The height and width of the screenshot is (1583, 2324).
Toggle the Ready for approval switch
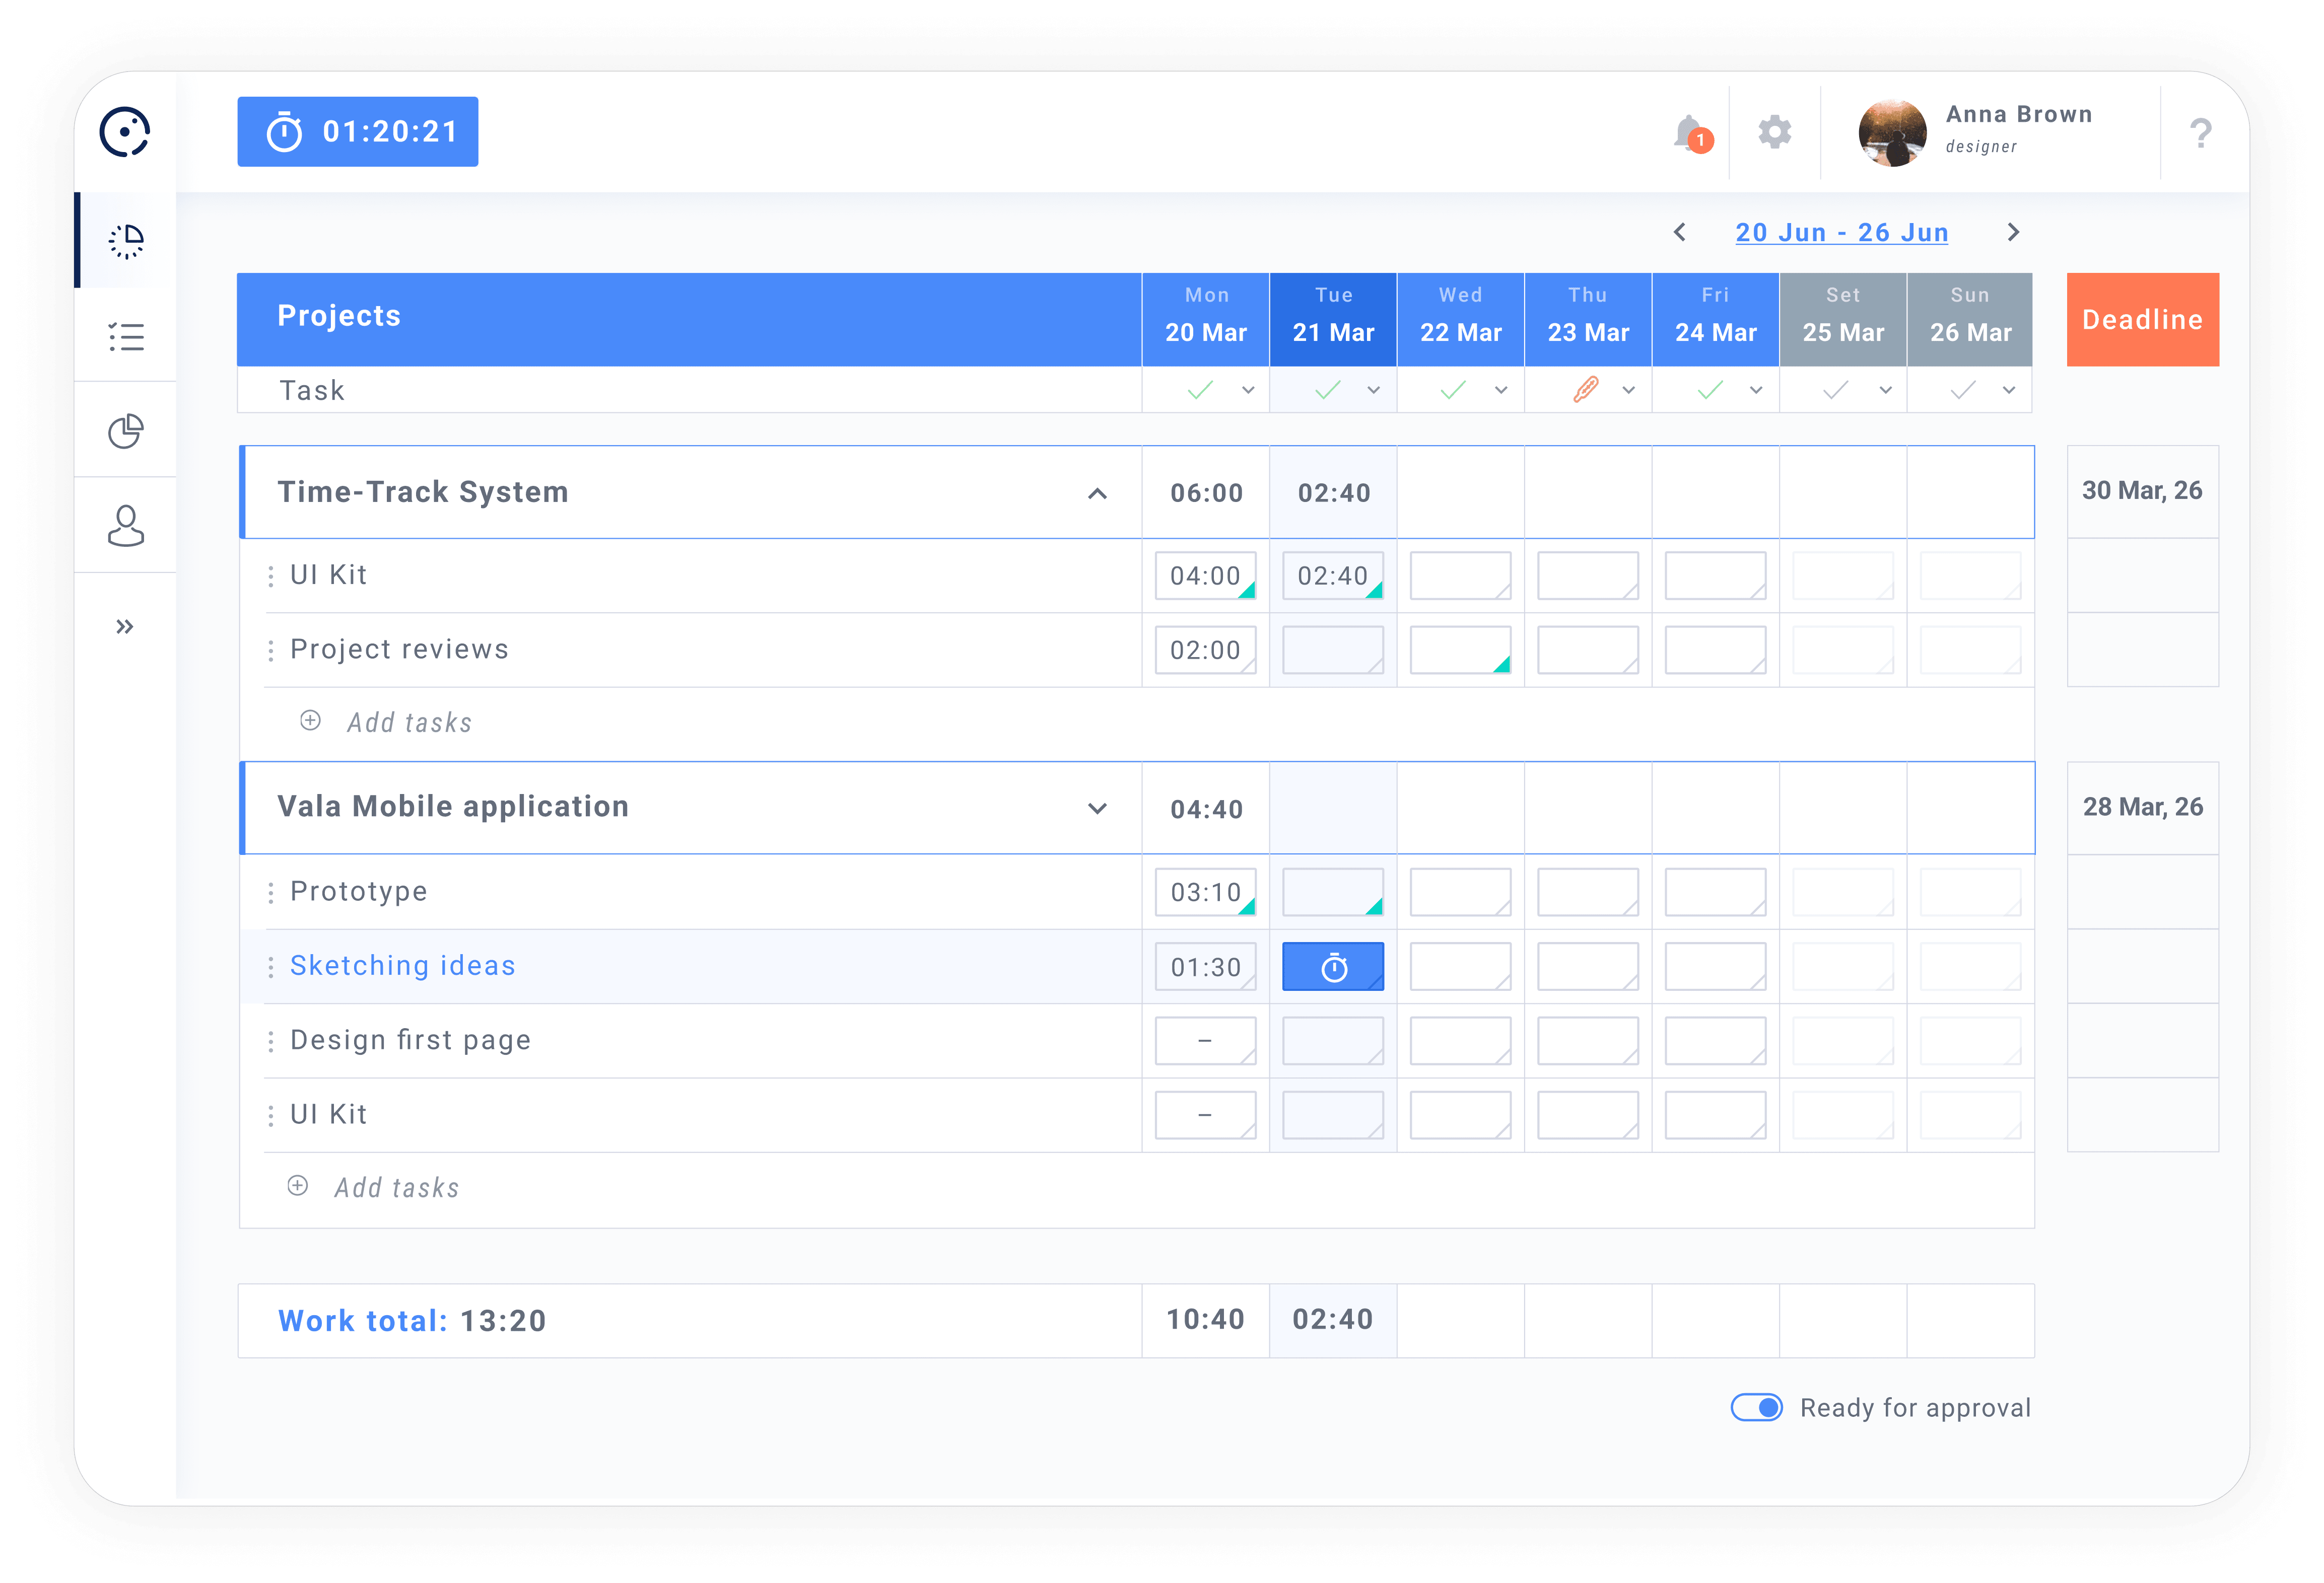click(x=1757, y=1407)
